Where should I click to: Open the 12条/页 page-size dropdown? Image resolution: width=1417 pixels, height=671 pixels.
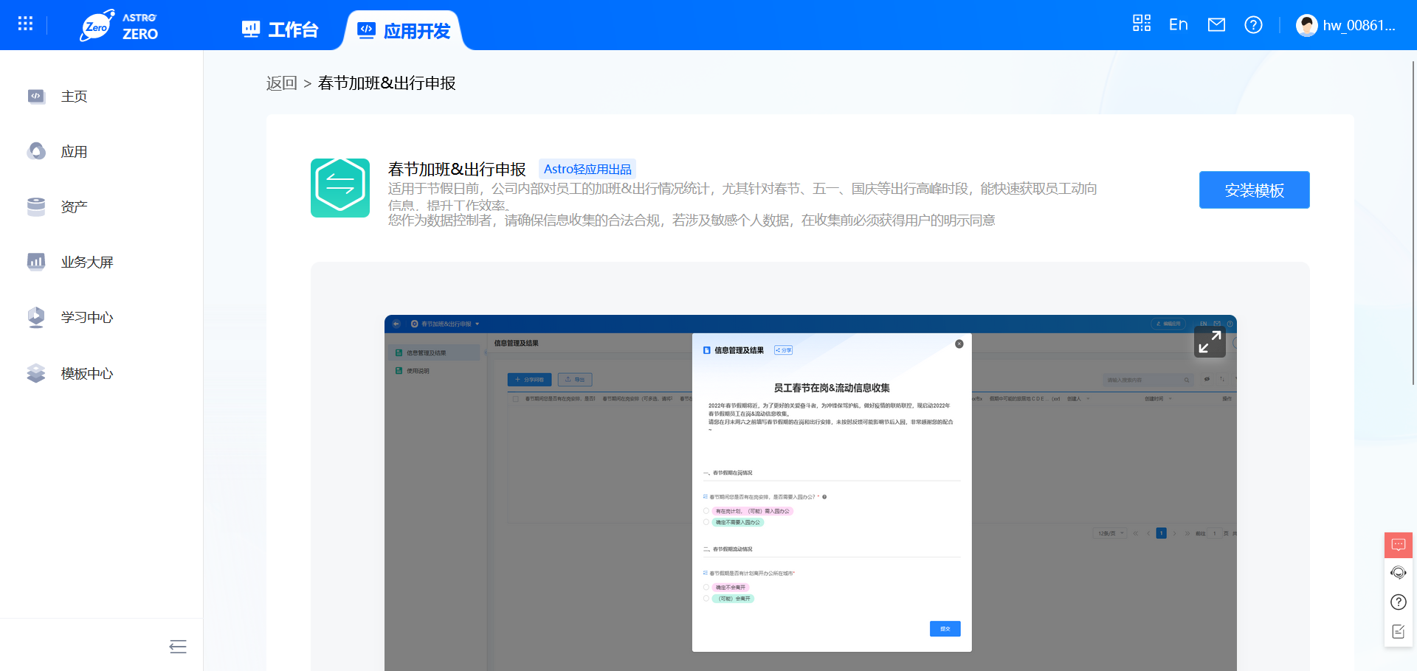point(1110,532)
